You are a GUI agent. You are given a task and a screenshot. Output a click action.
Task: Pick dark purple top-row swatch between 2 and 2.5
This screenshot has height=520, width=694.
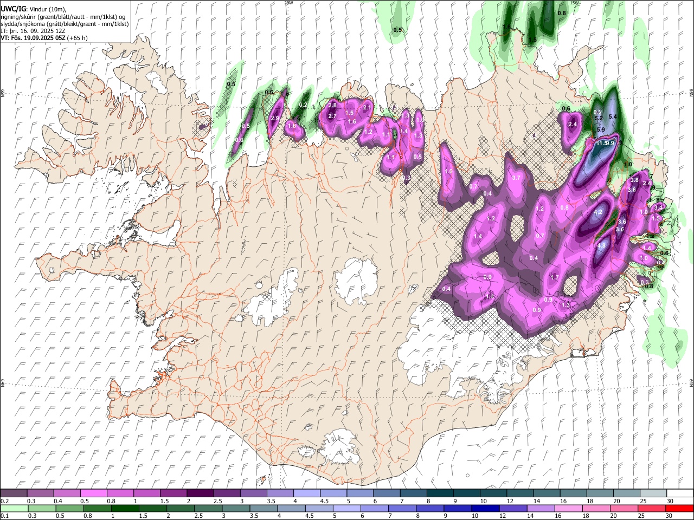point(200,493)
